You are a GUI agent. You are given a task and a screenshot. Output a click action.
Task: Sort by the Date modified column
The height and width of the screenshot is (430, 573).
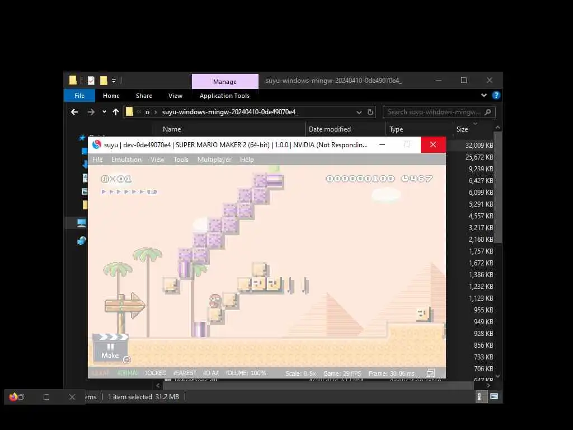pos(330,129)
